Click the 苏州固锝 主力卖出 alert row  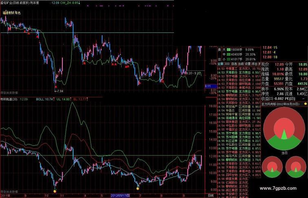click(x=239, y=137)
